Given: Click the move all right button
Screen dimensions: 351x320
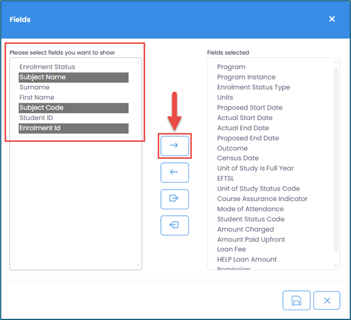Looking at the screenshot, I should 174,199.
